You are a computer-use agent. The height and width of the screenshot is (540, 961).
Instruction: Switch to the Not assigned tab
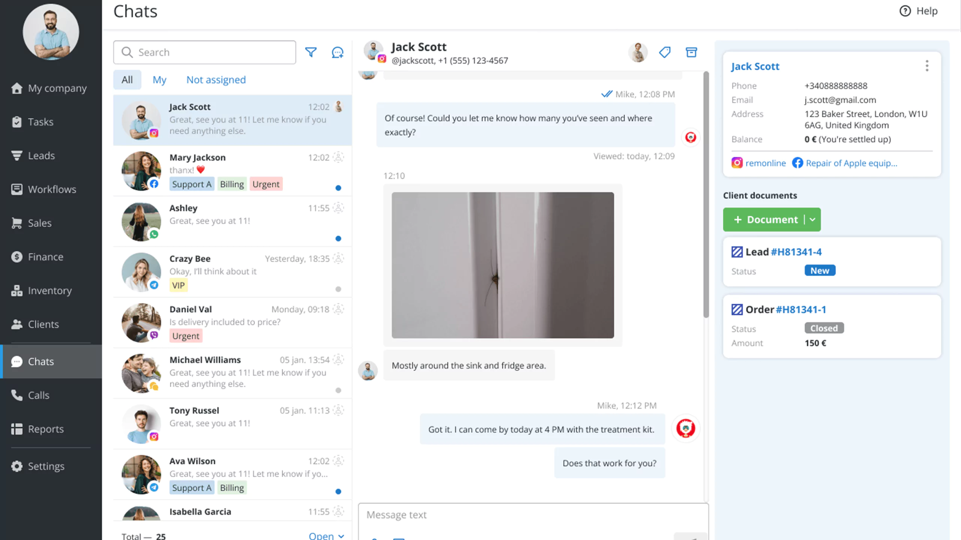216,79
